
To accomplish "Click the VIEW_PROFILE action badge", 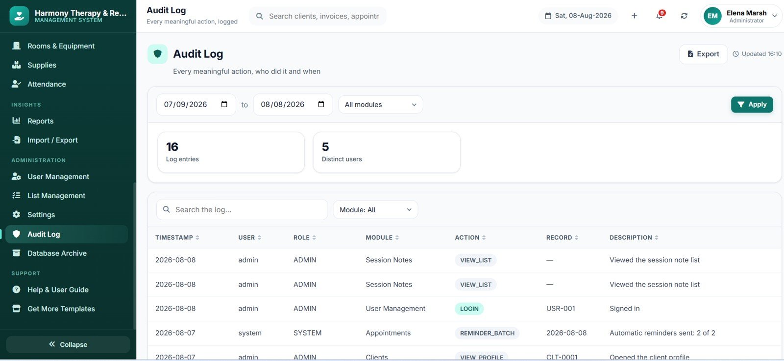I will point(482,357).
